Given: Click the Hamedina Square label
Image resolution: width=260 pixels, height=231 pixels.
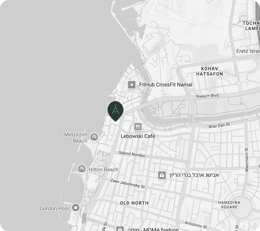Looking at the screenshot, I should pos(229,205).
